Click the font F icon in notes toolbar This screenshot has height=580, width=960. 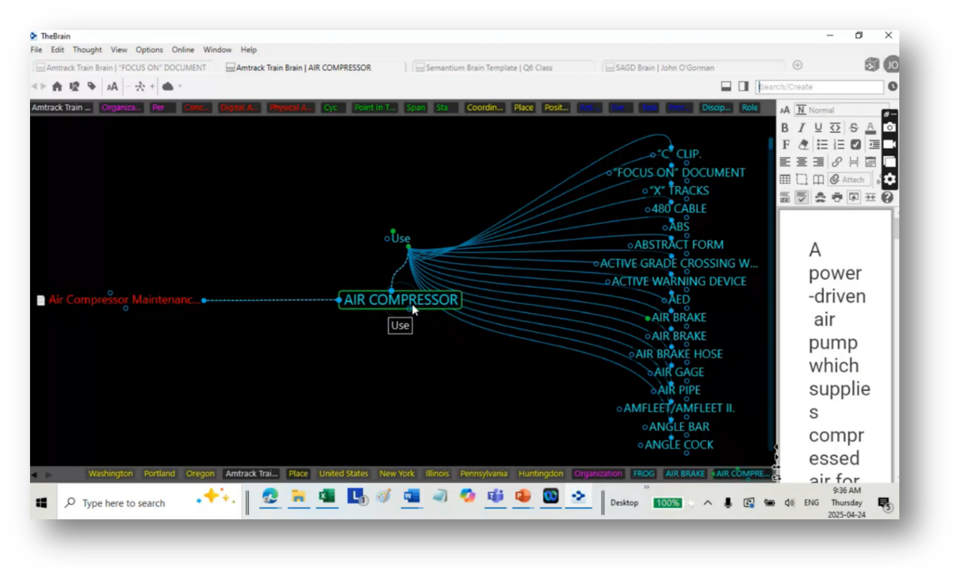[x=786, y=144]
